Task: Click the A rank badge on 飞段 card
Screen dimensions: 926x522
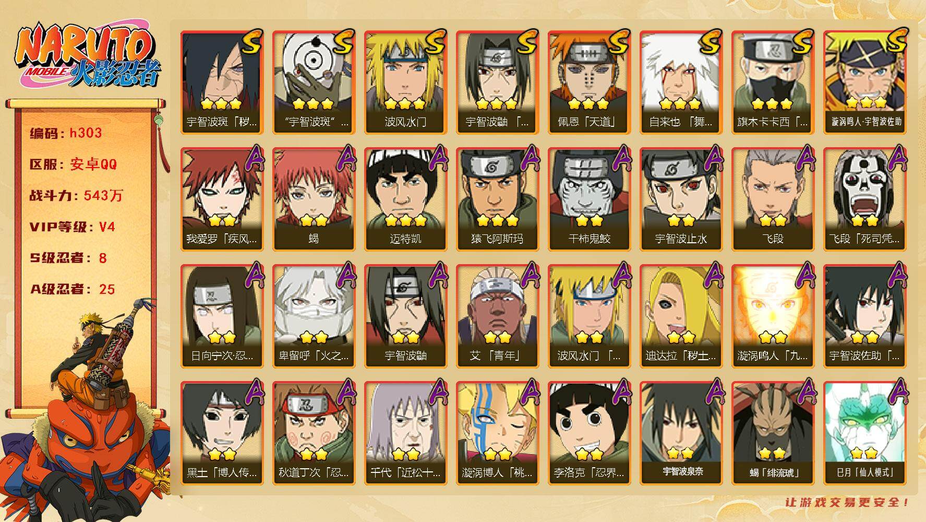Action: tap(803, 158)
